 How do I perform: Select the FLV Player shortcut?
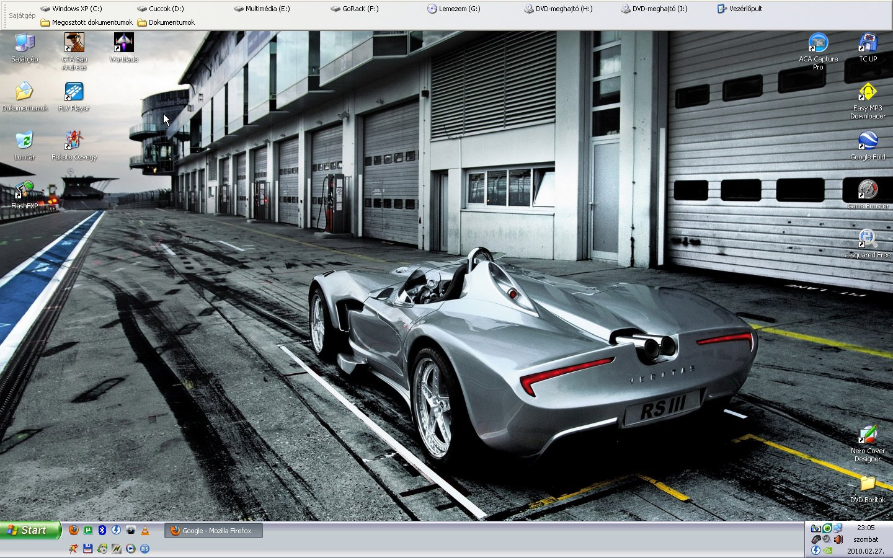point(74,97)
